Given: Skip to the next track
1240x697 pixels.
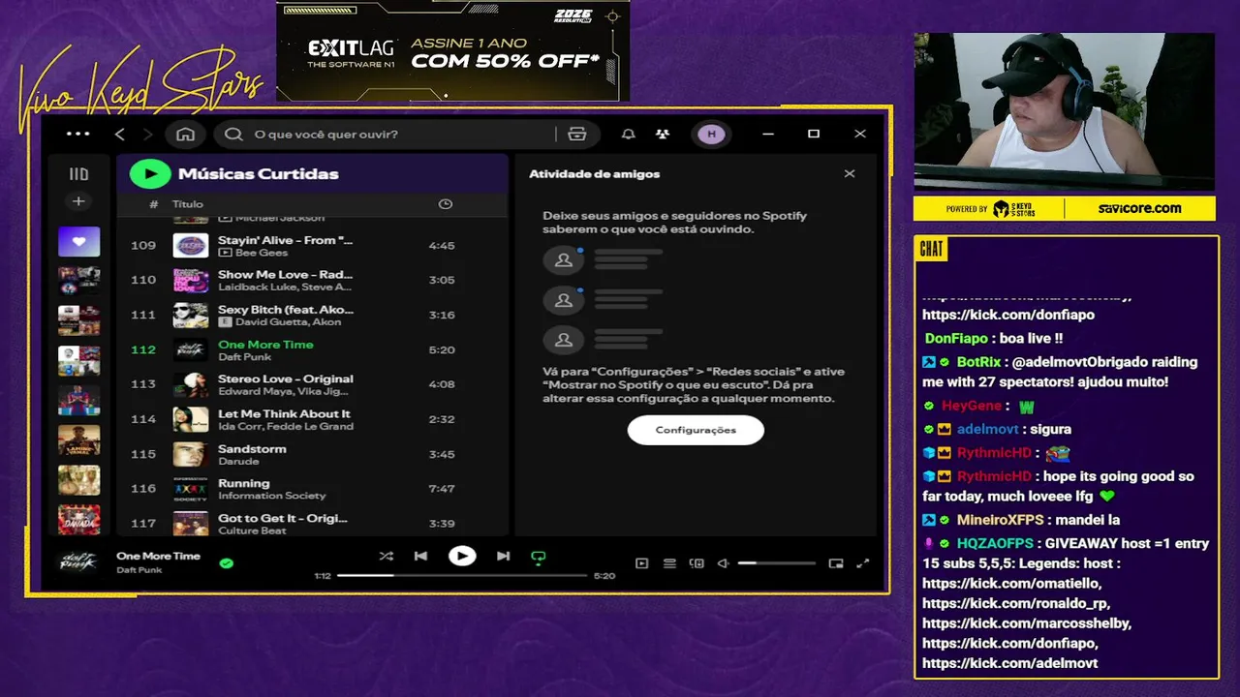Looking at the screenshot, I should [x=503, y=557].
